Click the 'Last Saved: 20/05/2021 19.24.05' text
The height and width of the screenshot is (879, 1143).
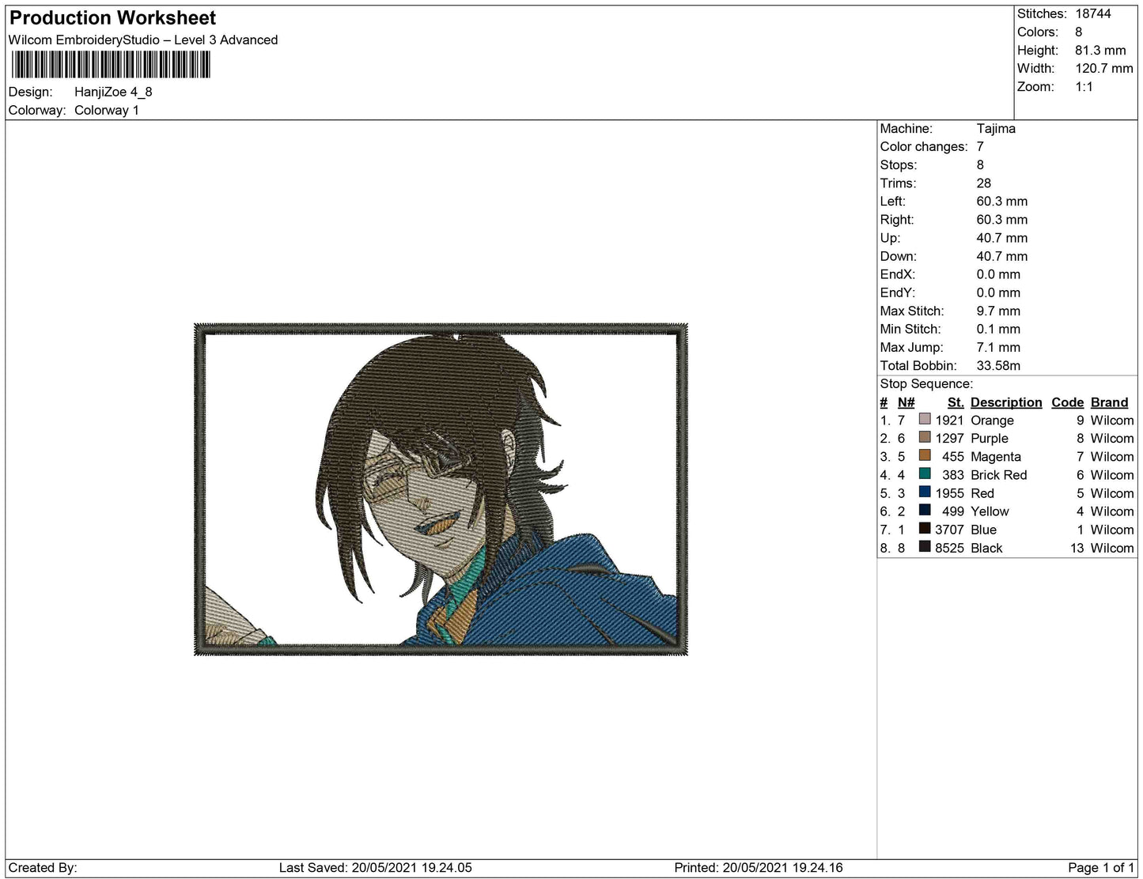[376, 867]
